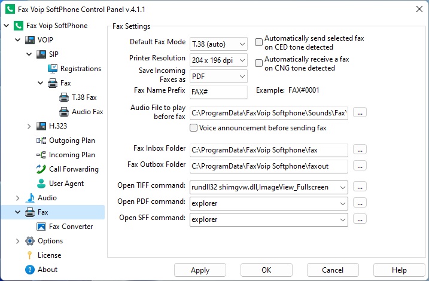Collapse the VOIP tree node
The image size is (429, 281).
point(18,40)
